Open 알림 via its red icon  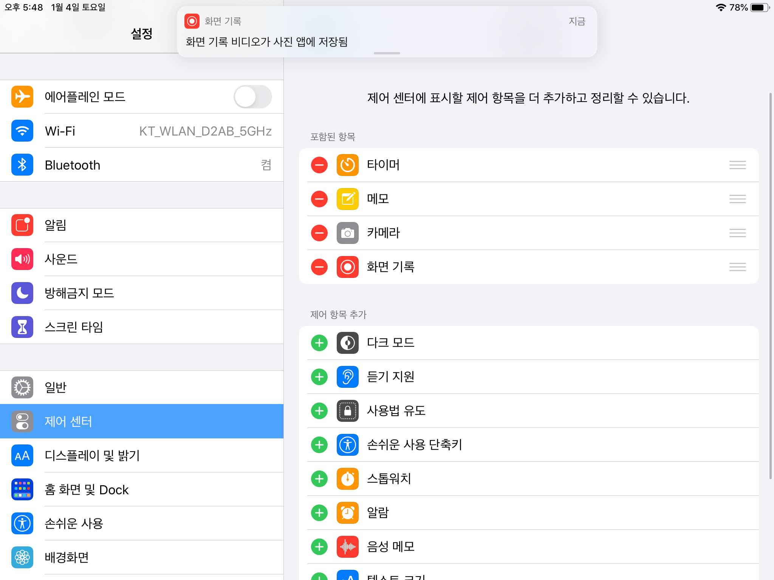pyautogui.click(x=22, y=225)
